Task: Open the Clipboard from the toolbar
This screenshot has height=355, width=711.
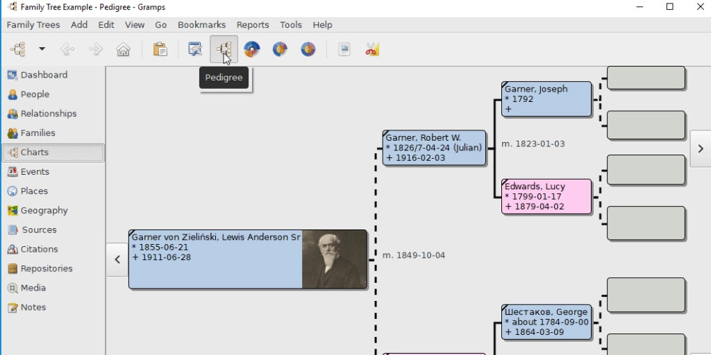Action: [160, 49]
